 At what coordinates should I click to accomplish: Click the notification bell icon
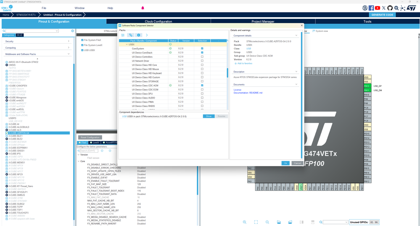point(143,8)
